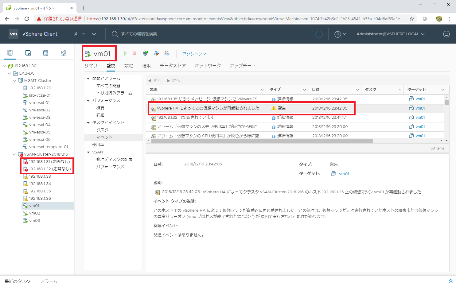
Task: Collapse the 問題とアラーム section
Action: coord(88,79)
